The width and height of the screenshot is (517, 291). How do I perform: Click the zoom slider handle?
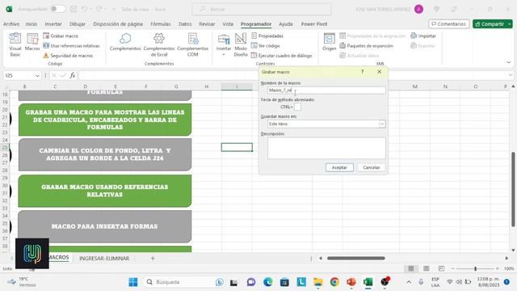click(x=475, y=268)
